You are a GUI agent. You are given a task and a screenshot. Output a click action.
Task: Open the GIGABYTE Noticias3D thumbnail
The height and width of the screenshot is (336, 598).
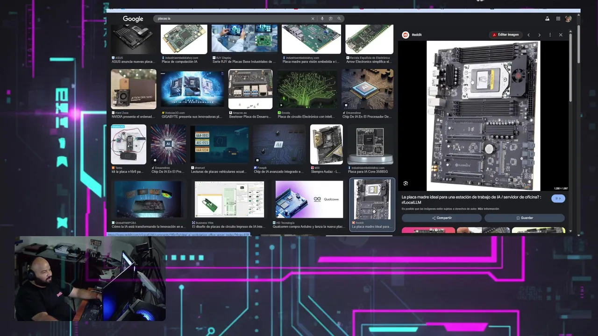tap(192, 89)
